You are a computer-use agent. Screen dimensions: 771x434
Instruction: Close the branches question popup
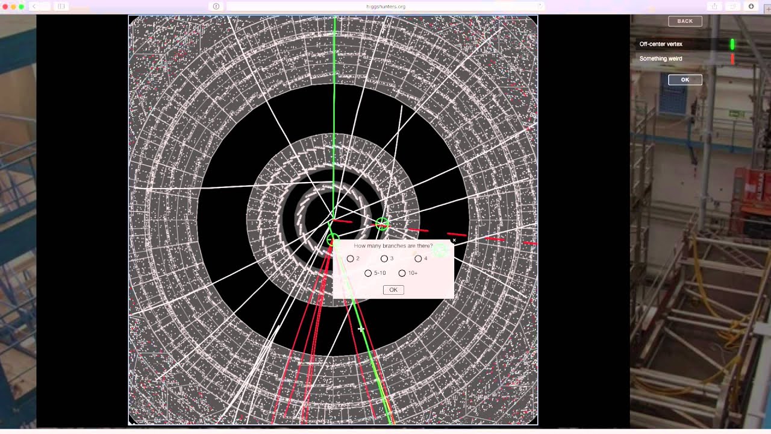click(x=454, y=240)
